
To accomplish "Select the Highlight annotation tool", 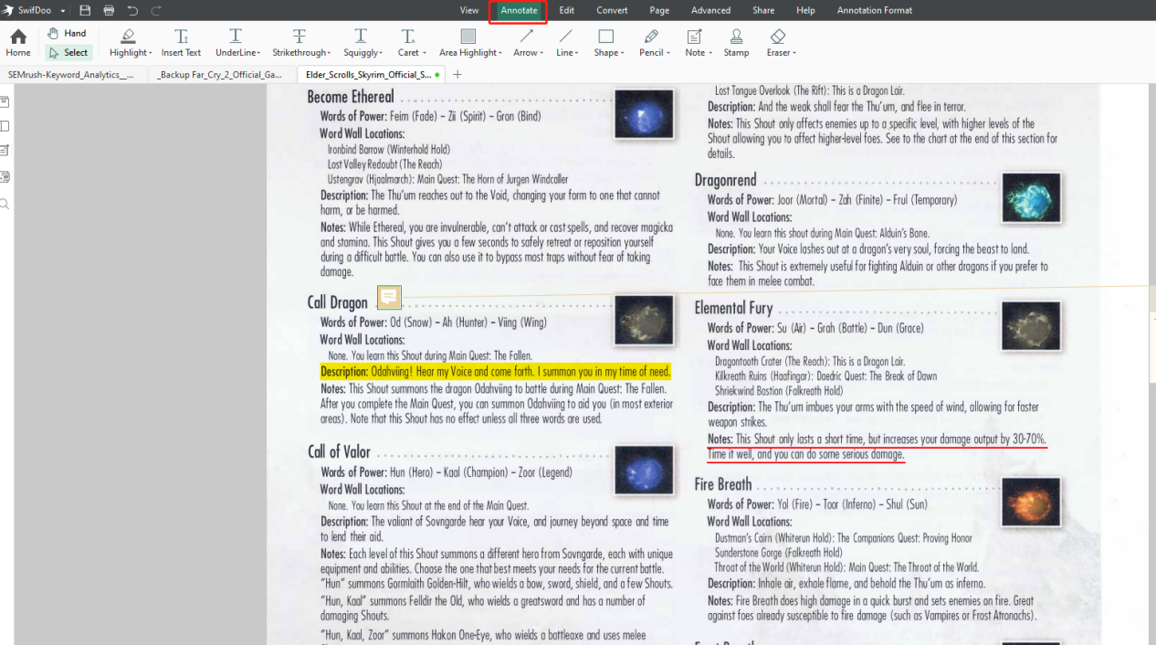I will pyautogui.click(x=128, y=43).
